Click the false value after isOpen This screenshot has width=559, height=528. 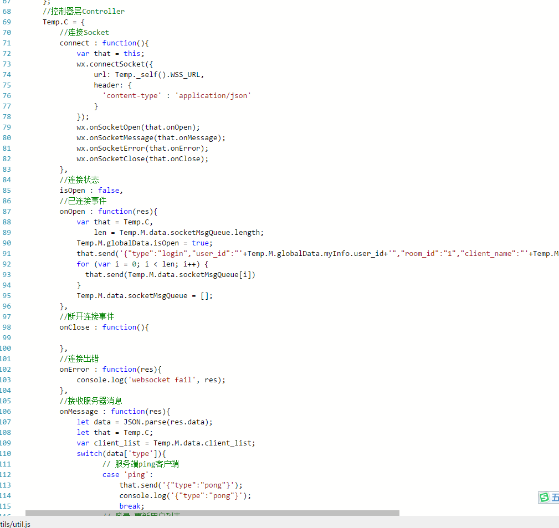pos(109,190)
